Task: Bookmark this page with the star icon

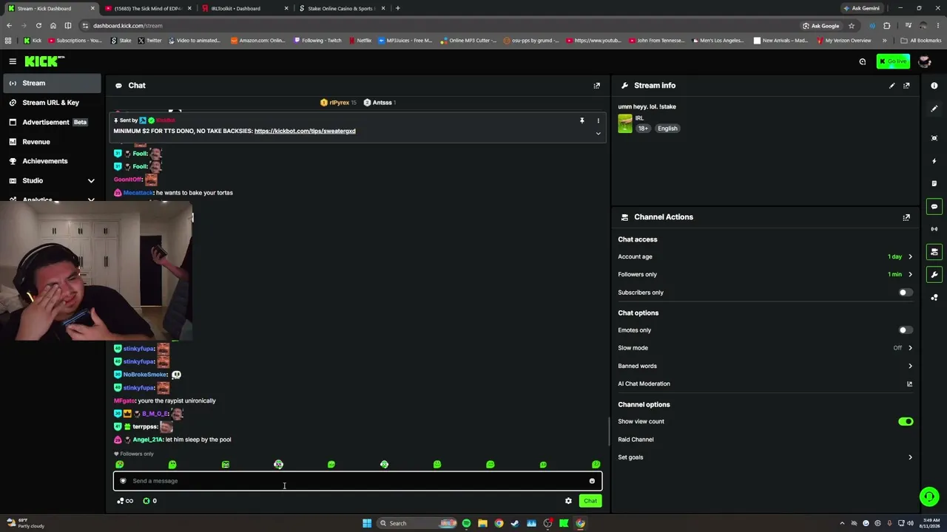Action: [852, 26]
